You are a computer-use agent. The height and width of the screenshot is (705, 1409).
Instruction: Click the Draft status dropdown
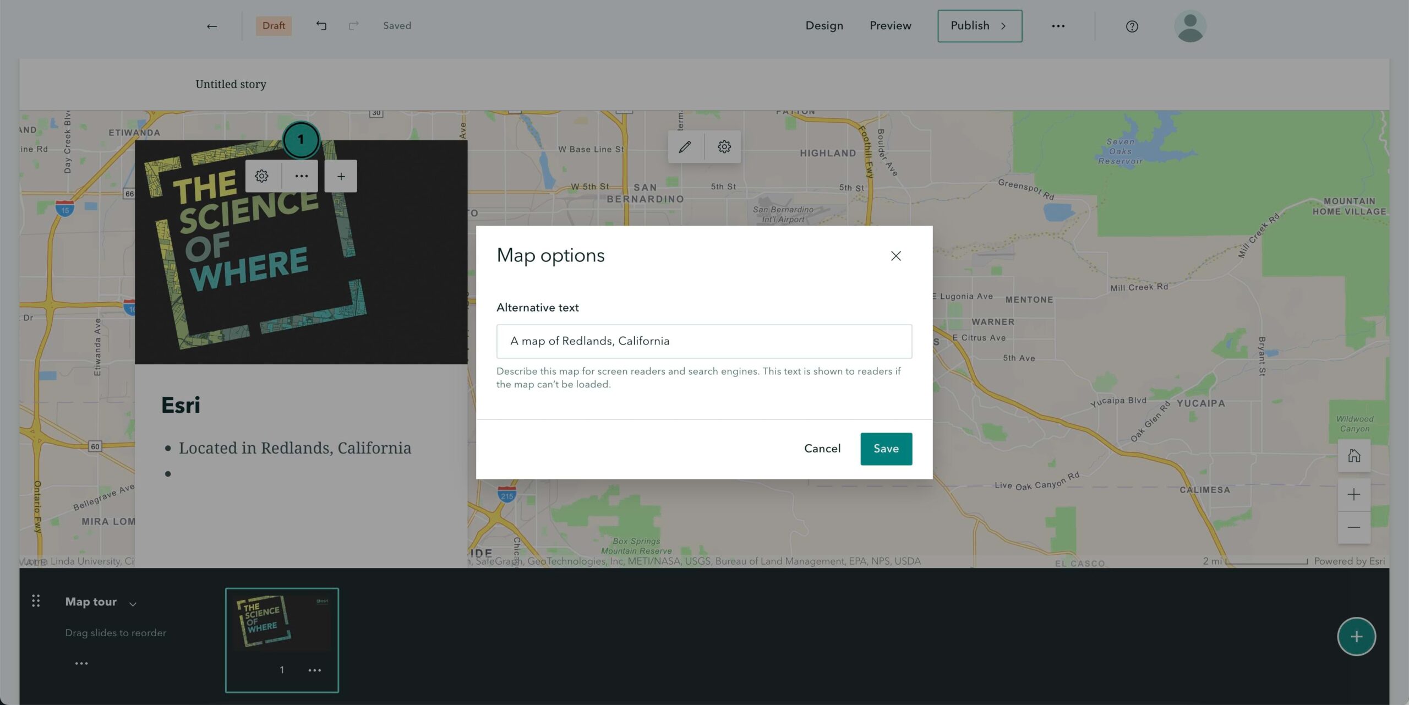pyautogui.click(x=274, y=25)
